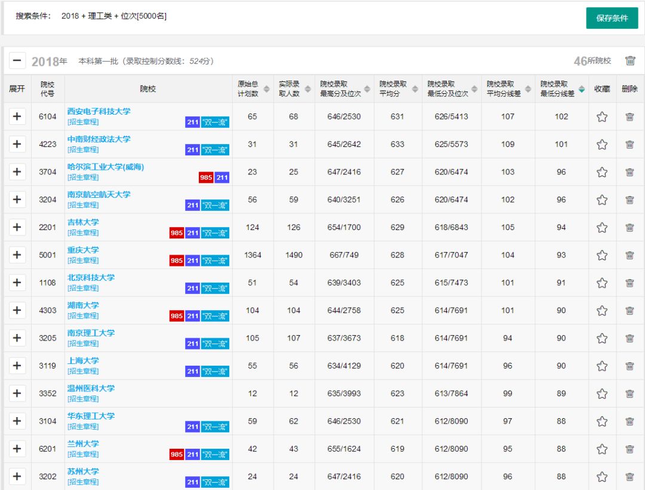This screenshot has width=645, height=490.
Task: Add 上海大学 to favorites
Action: (x=602, y=366)
